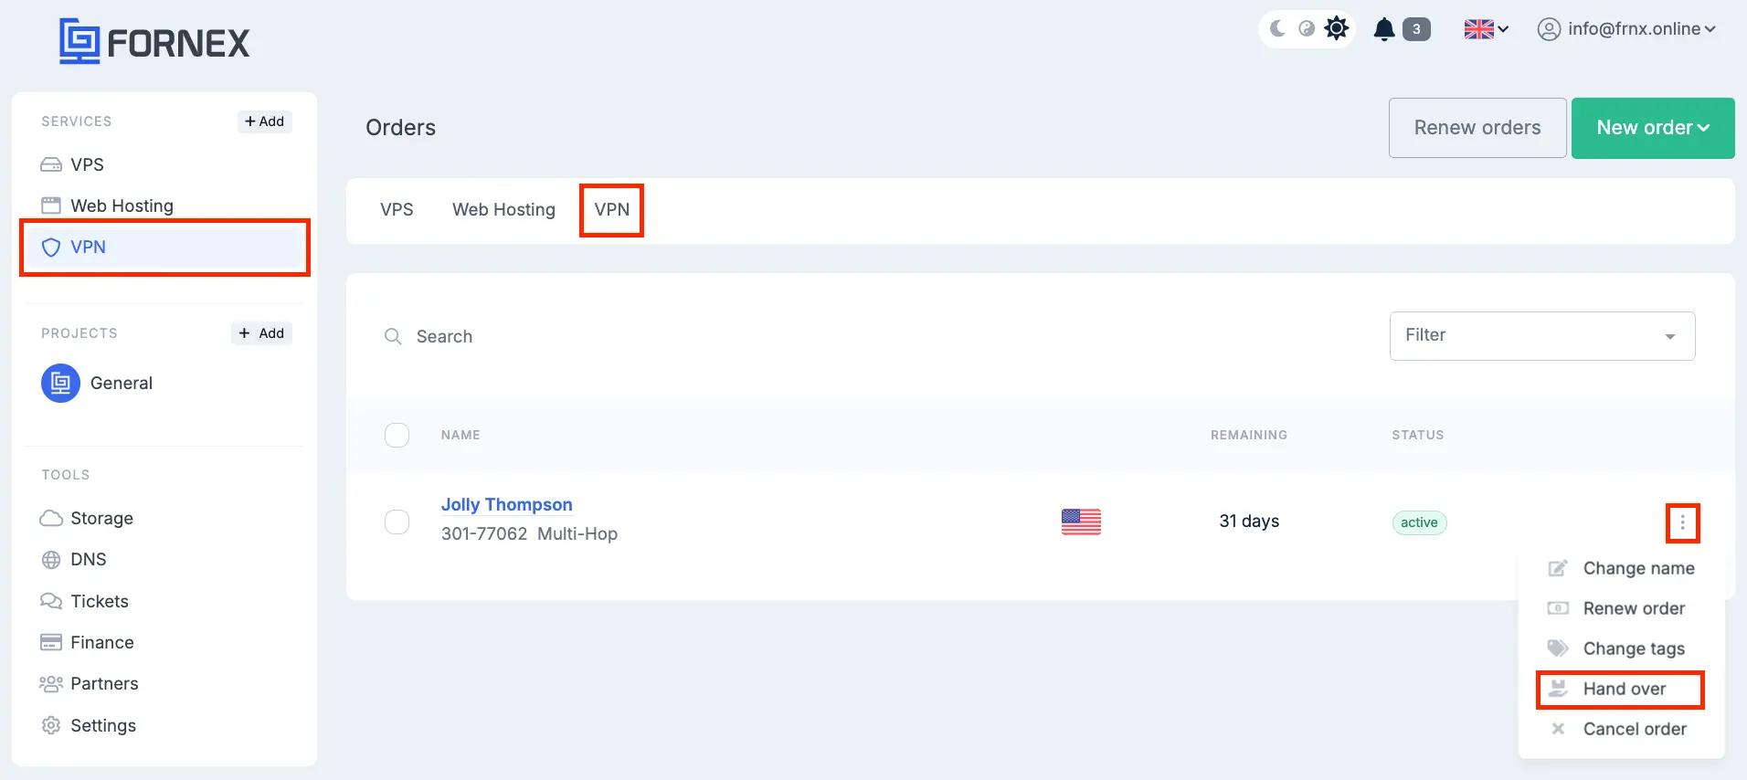Viewport: 1747px width, 780px height.
Task: Click the search magnifier icon
Action: click(x=393, y=336)
